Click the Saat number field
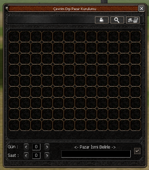 [36, 155]
